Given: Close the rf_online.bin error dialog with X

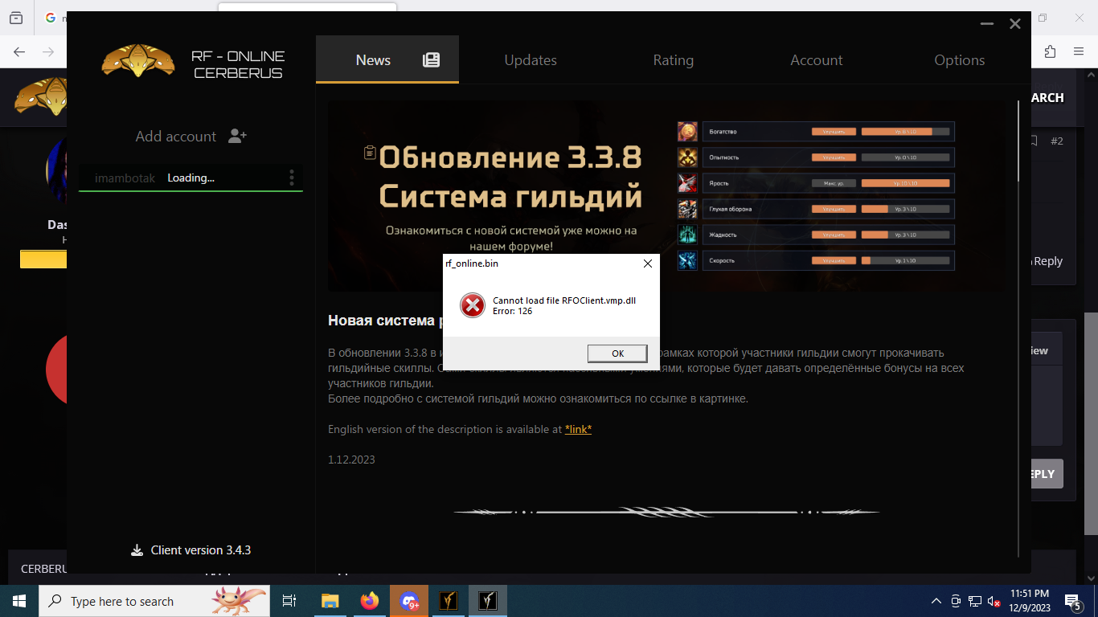Looking at the screenshot, I should point(648,264).
